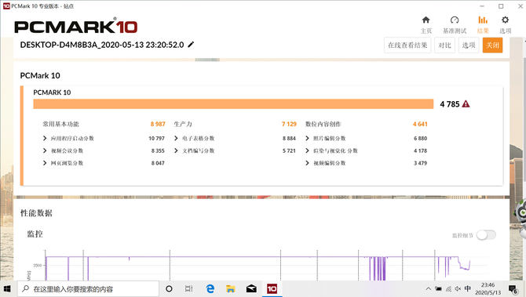Open the Benchmarks (基准测试) gauge icon

(455, 20)
